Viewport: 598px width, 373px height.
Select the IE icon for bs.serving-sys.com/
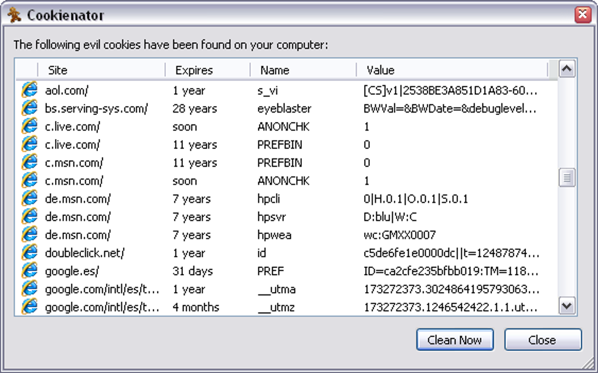[29, 108]
